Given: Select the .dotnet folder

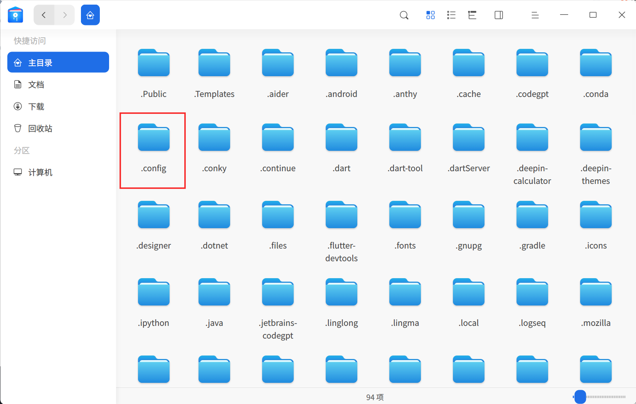Looking at the screenshot, I should click(214, 226).
